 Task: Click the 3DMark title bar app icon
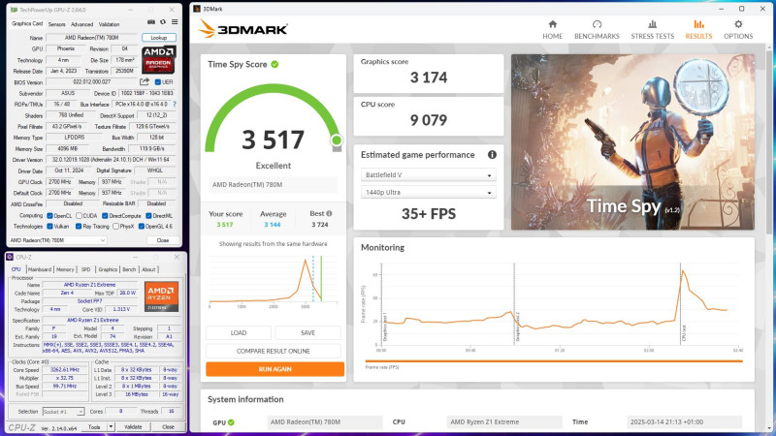point(197,9)
